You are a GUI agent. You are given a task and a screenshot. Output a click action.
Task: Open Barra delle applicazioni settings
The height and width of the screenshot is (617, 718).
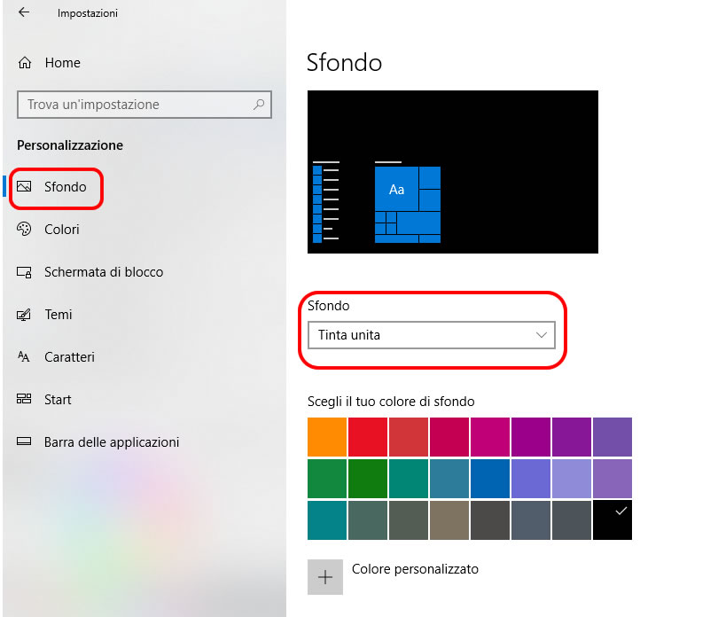click(x=112, y=442)
